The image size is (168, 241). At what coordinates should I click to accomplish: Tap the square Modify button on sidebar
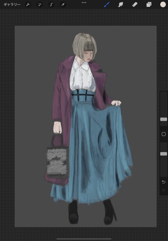[164, 134]
